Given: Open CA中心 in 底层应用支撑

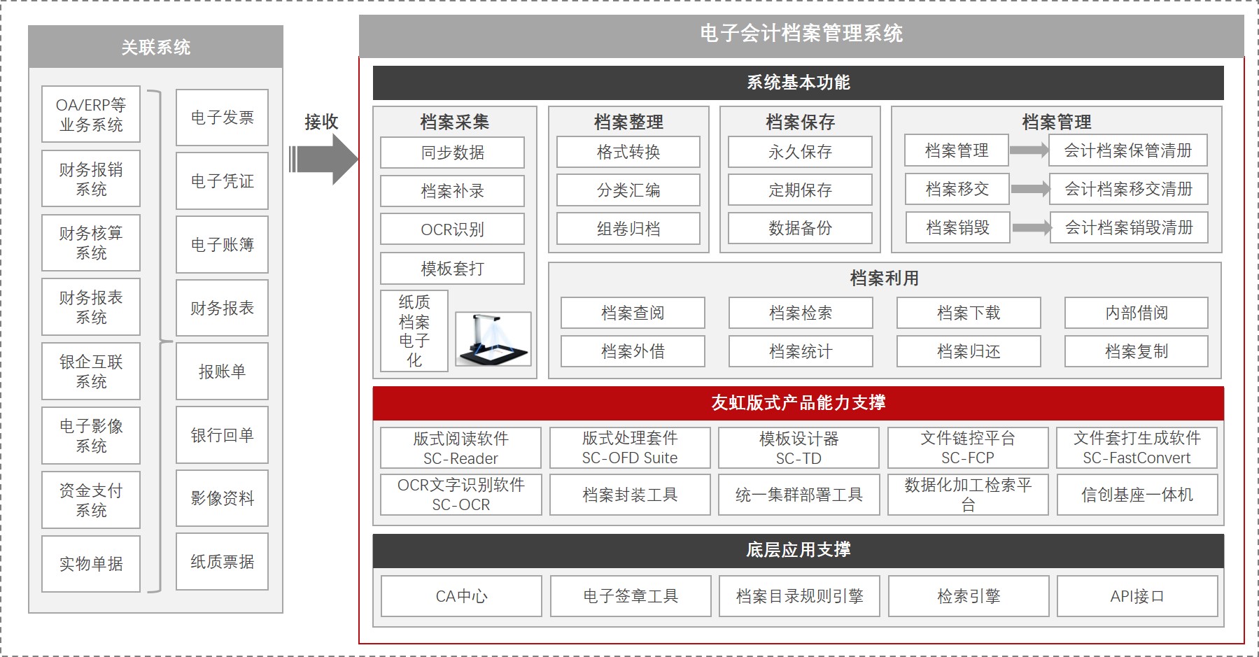Looking at the screenshot, I should pyautogui.click(x=460, y=596).
